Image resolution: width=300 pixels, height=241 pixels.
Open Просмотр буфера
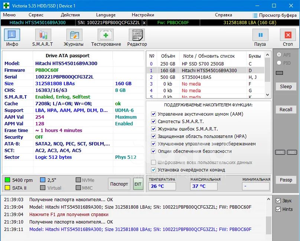pos(274,15)
